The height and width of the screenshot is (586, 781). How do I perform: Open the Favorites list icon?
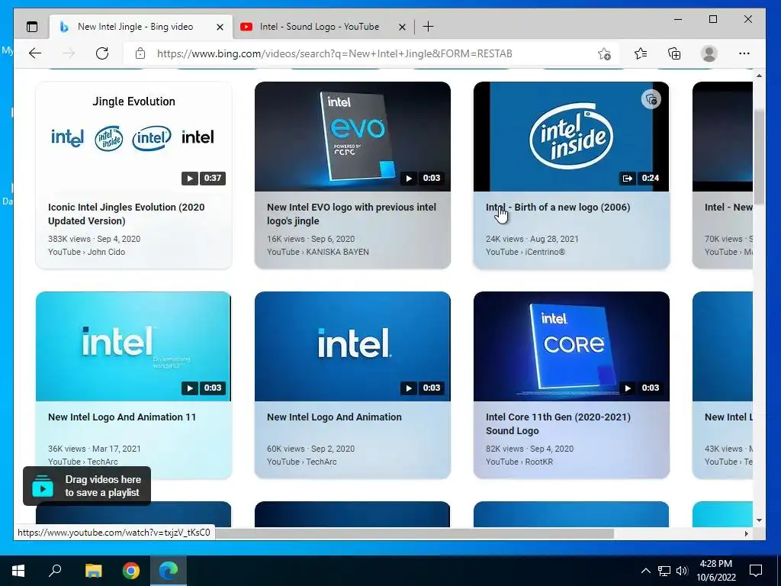point(641,53)
